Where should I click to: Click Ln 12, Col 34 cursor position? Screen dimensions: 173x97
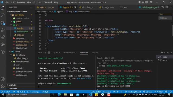[x=96, y=92]
